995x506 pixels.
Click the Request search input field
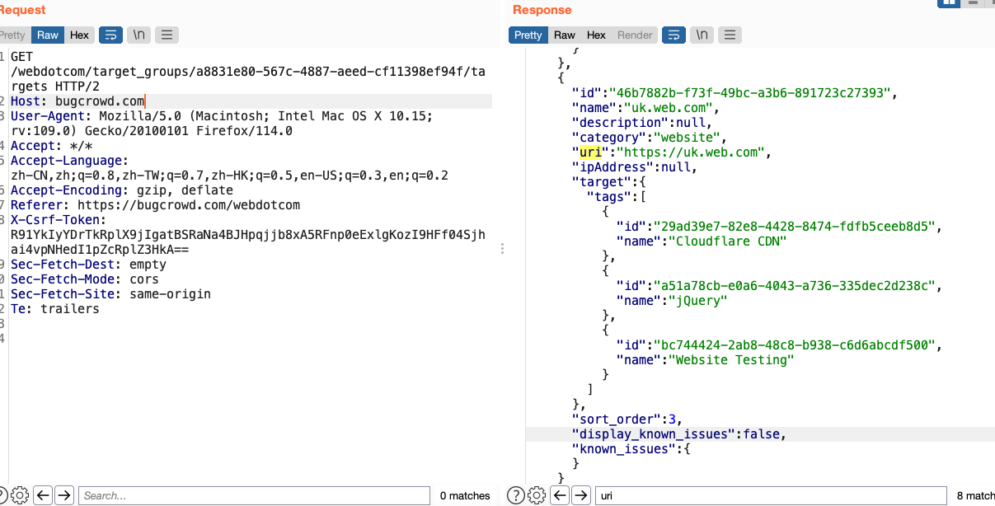254,495
